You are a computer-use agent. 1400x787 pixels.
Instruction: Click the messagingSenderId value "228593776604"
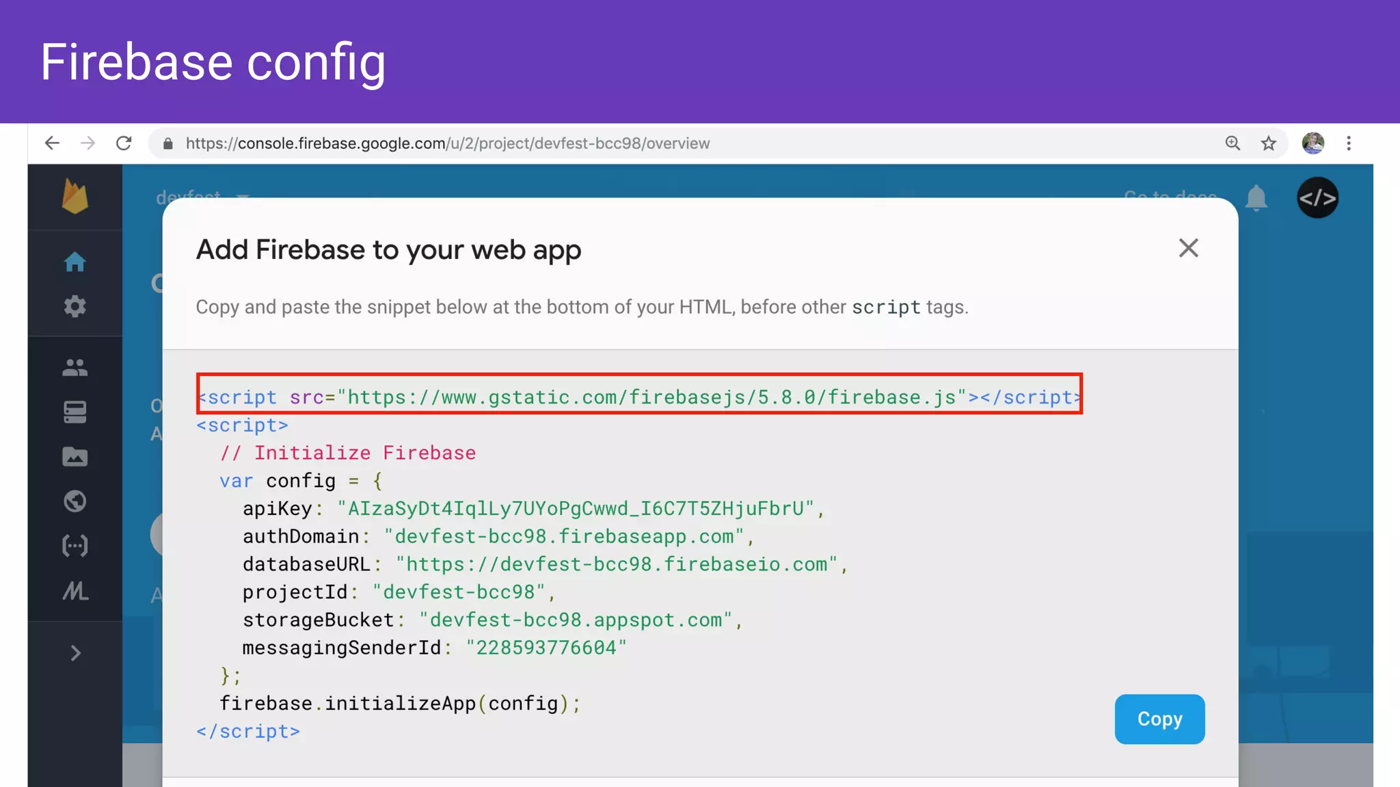coord(546,648)
